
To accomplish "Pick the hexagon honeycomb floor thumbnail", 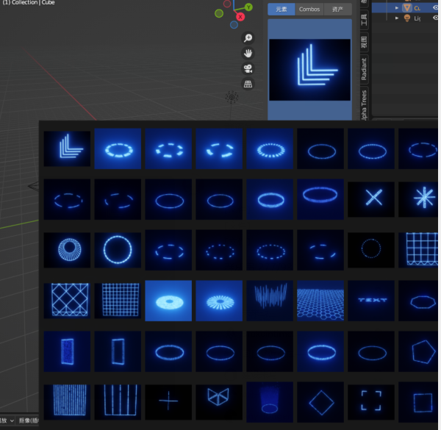I will coord(320,301).
